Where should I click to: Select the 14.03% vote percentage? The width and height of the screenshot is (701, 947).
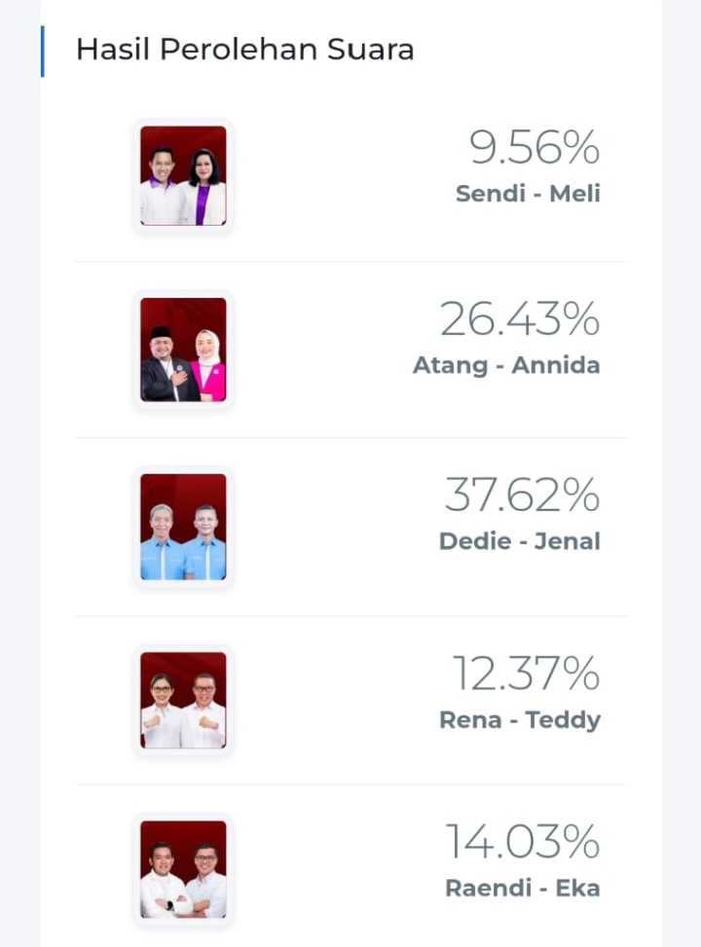click(523, 841)
